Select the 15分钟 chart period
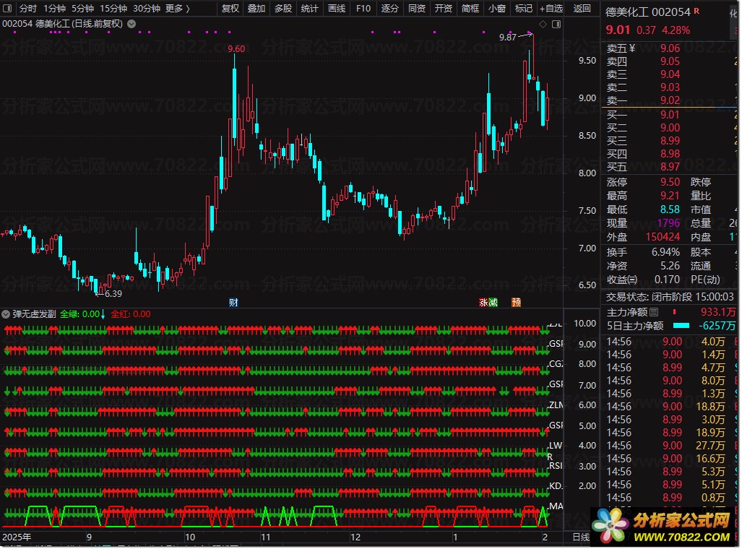Screen dimensions: 742x549 [113, 8]
